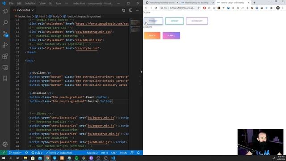Open the Source Control view
The height and width of the screenshot is (161, 286).
5,34
